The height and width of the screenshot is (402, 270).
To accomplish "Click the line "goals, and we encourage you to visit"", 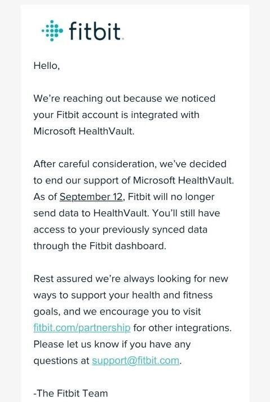I will 117,312.
